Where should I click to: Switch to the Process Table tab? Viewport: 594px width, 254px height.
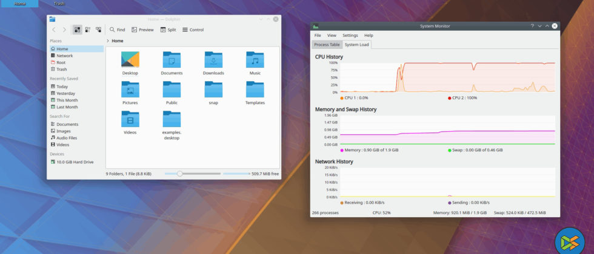pyautogui.click(x=326, y=45)
